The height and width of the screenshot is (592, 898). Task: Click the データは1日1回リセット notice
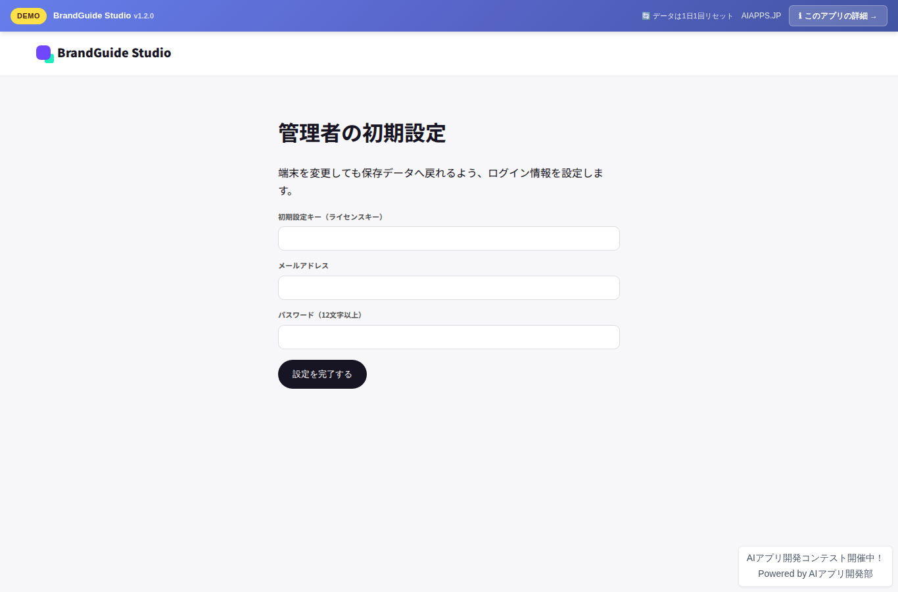click(687, 16)
